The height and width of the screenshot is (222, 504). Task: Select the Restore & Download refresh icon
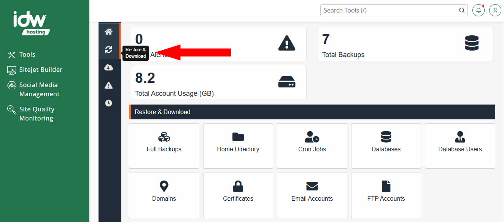click(109, 49)
